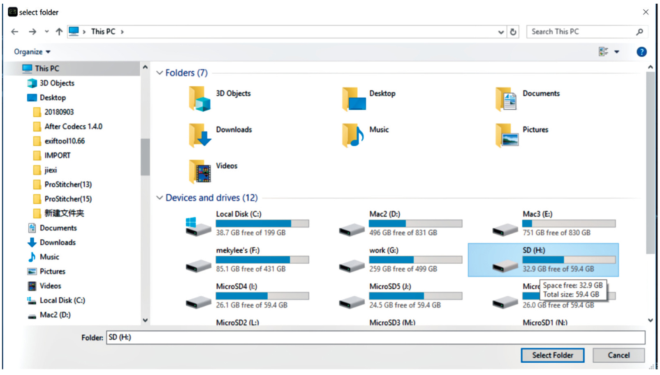Open the Downloads folder icon
Screen dimensions: 660x375
(x=200, y=135)
